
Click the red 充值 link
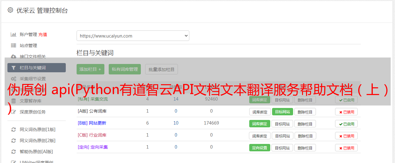tap(43, 34)
